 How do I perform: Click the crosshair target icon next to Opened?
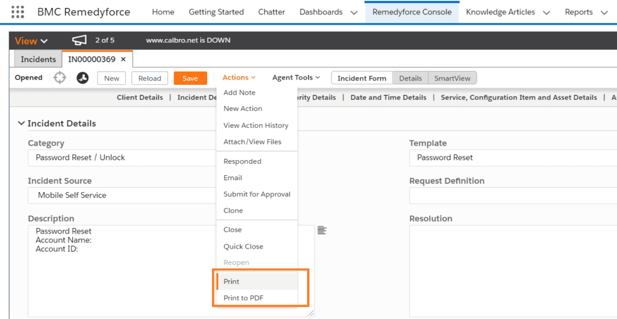[60, 78]
